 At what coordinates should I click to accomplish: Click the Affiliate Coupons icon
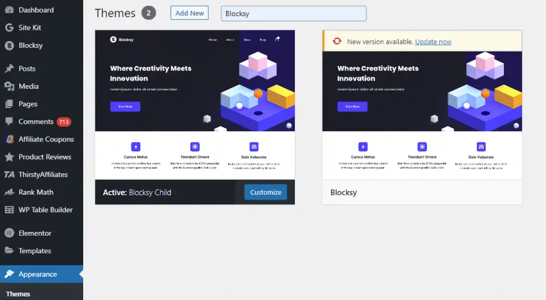click(x=10, y=139)
